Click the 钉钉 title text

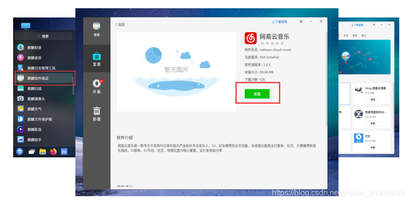(x=368, y=136)
